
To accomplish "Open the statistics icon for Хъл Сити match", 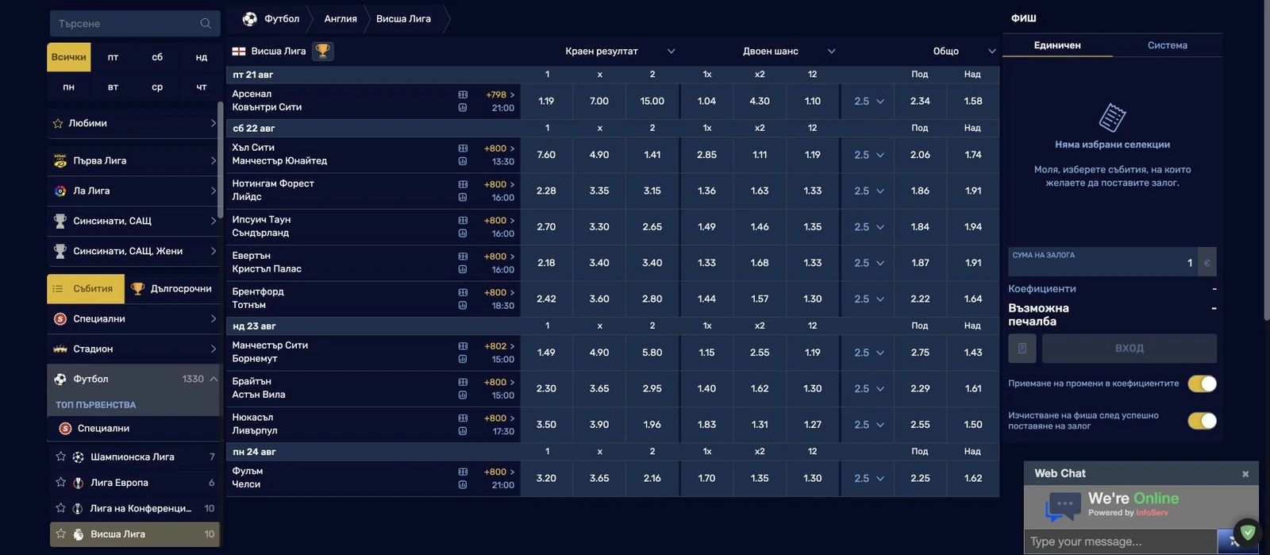I will (463, 162).
